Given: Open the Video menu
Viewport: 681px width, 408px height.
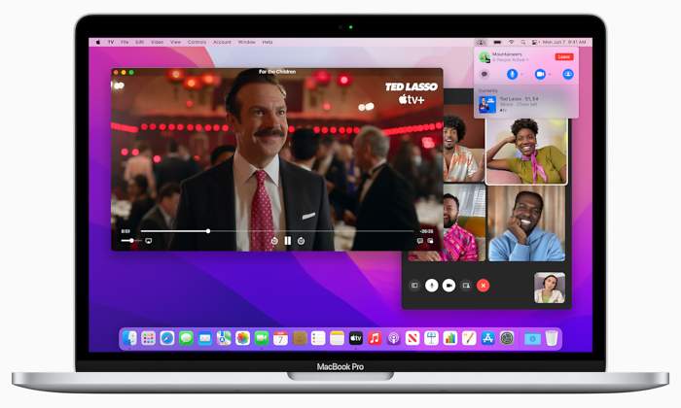Looking at the screenshot, I should [x=158, y=42].
